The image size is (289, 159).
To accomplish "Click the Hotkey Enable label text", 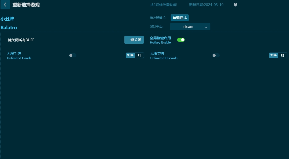I will click(160, 43).
